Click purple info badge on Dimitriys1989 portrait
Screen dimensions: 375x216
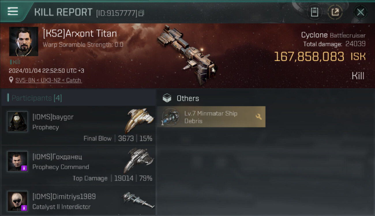[x=24, y=208]
